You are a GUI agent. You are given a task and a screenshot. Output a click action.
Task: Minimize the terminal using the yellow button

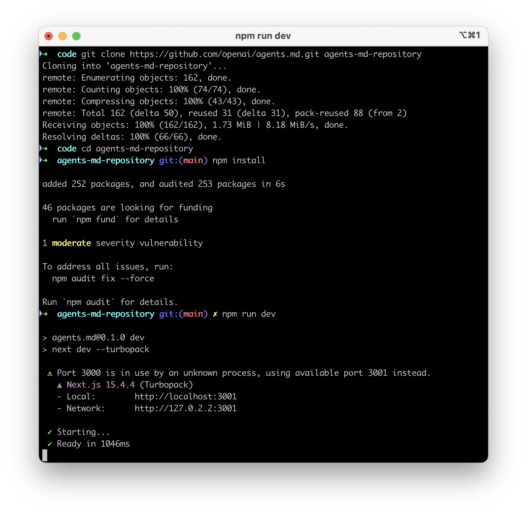62,36
